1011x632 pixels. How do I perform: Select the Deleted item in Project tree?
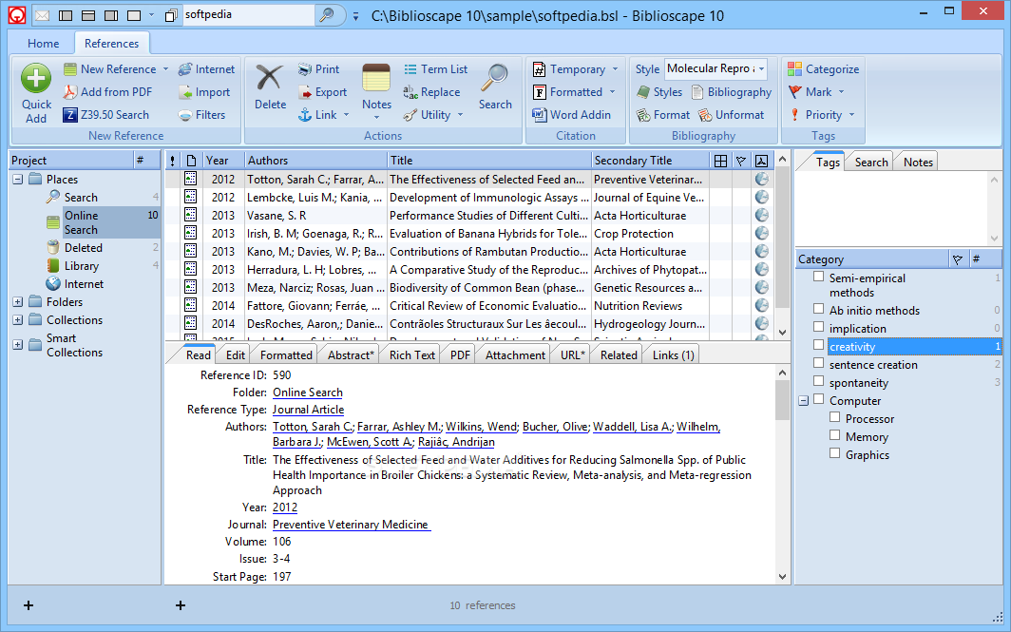pyautogui.click(x=84, y=248)
